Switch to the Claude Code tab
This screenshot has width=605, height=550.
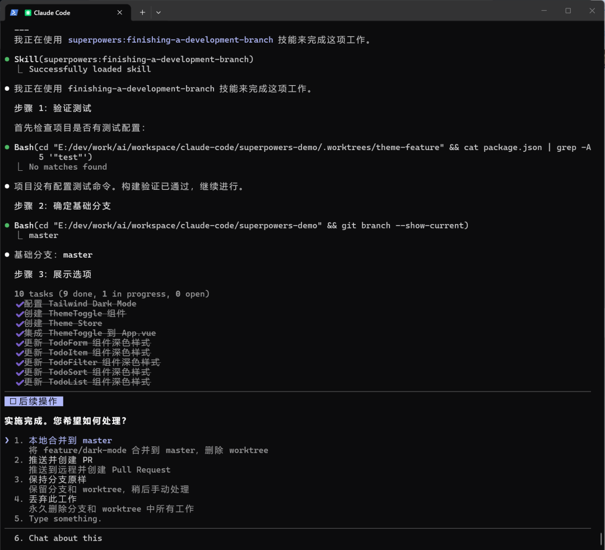pyautogui.click(x=68, y=12)
